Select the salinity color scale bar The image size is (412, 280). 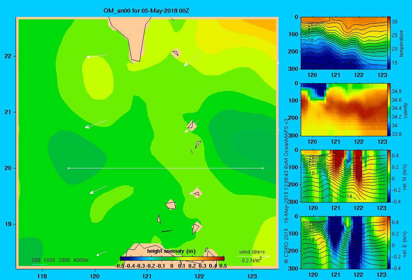[389, 110]
